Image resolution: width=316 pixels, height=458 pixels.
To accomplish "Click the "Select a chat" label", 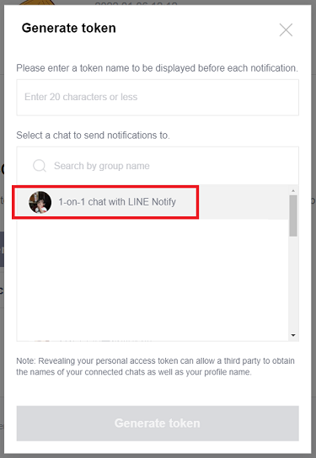I will [x=93, y=136].
